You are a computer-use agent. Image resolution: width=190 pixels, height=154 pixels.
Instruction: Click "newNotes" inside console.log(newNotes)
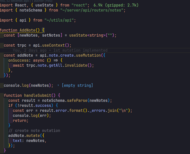[x=40, y=86]
